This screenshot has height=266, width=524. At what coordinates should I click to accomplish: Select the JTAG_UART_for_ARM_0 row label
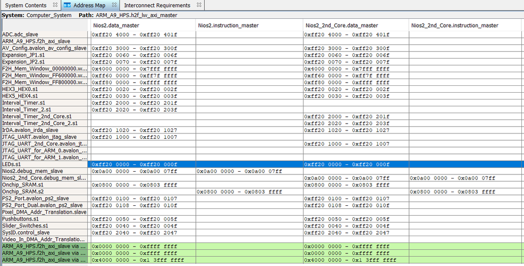(45, 151)
